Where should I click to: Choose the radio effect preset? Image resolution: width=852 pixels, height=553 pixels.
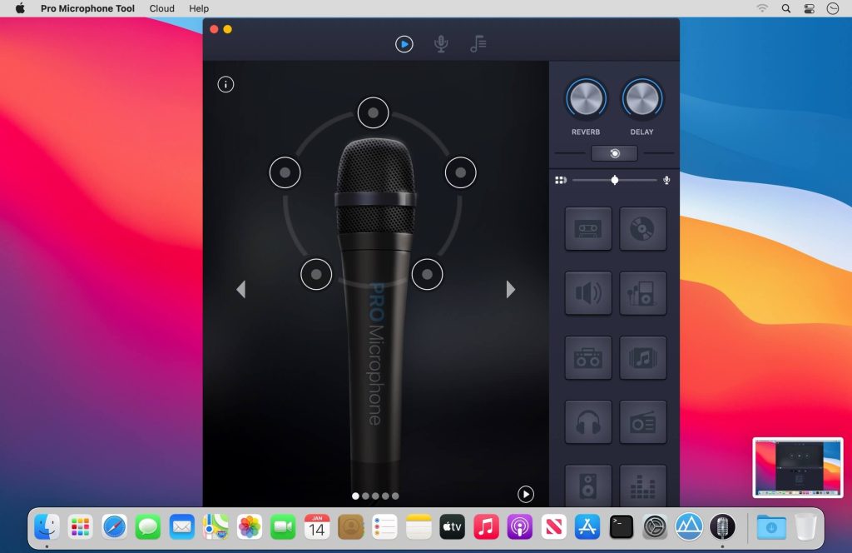tap(642, 422)
